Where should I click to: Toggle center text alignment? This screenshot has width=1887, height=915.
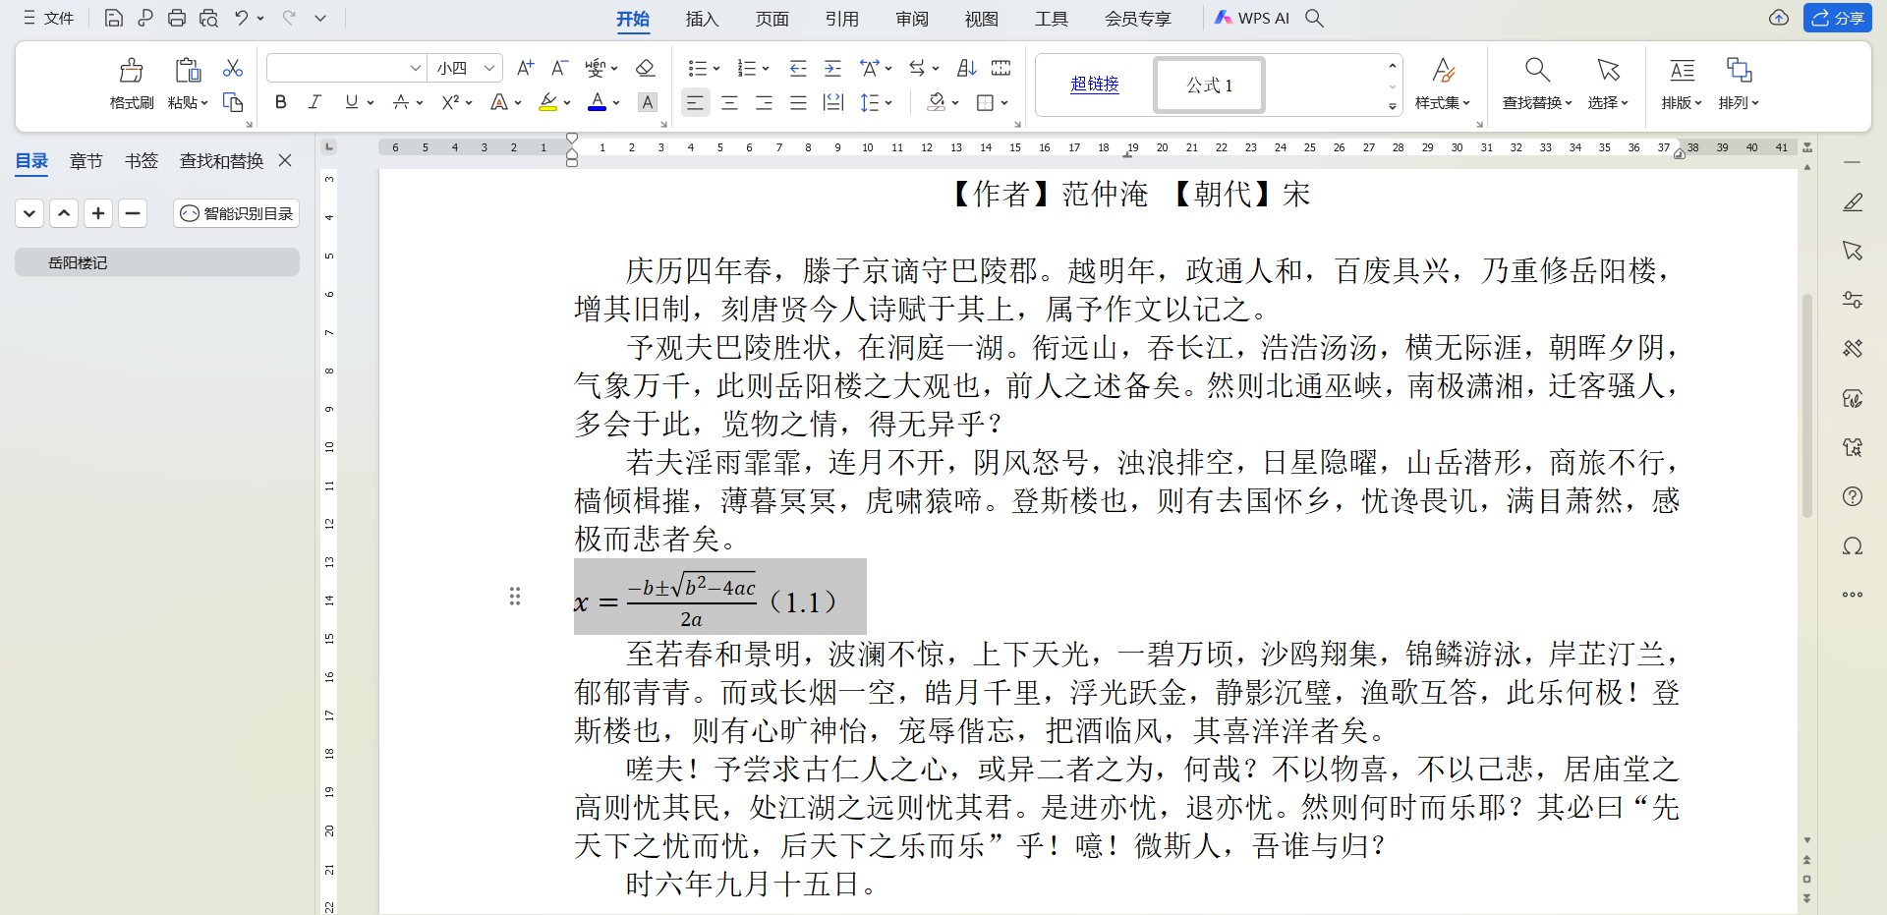click(x=729, y=102)
